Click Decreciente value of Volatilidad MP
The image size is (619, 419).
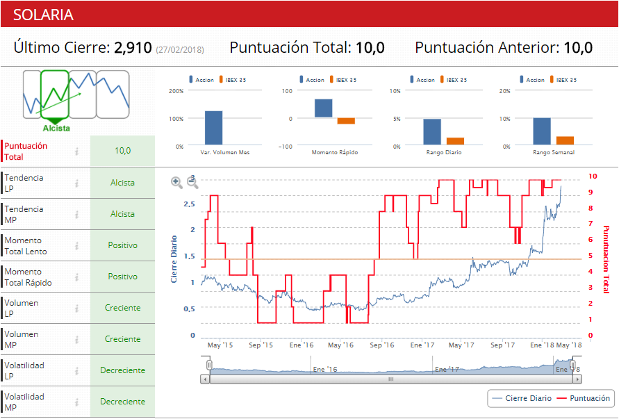(x=123, y=401)
